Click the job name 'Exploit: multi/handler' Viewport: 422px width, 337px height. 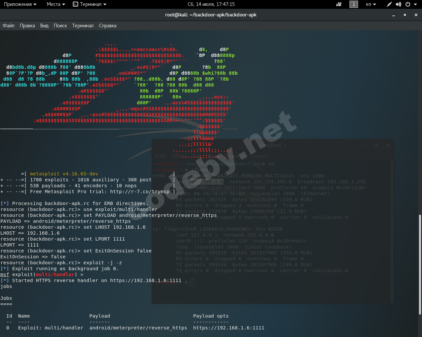point(51,328)
